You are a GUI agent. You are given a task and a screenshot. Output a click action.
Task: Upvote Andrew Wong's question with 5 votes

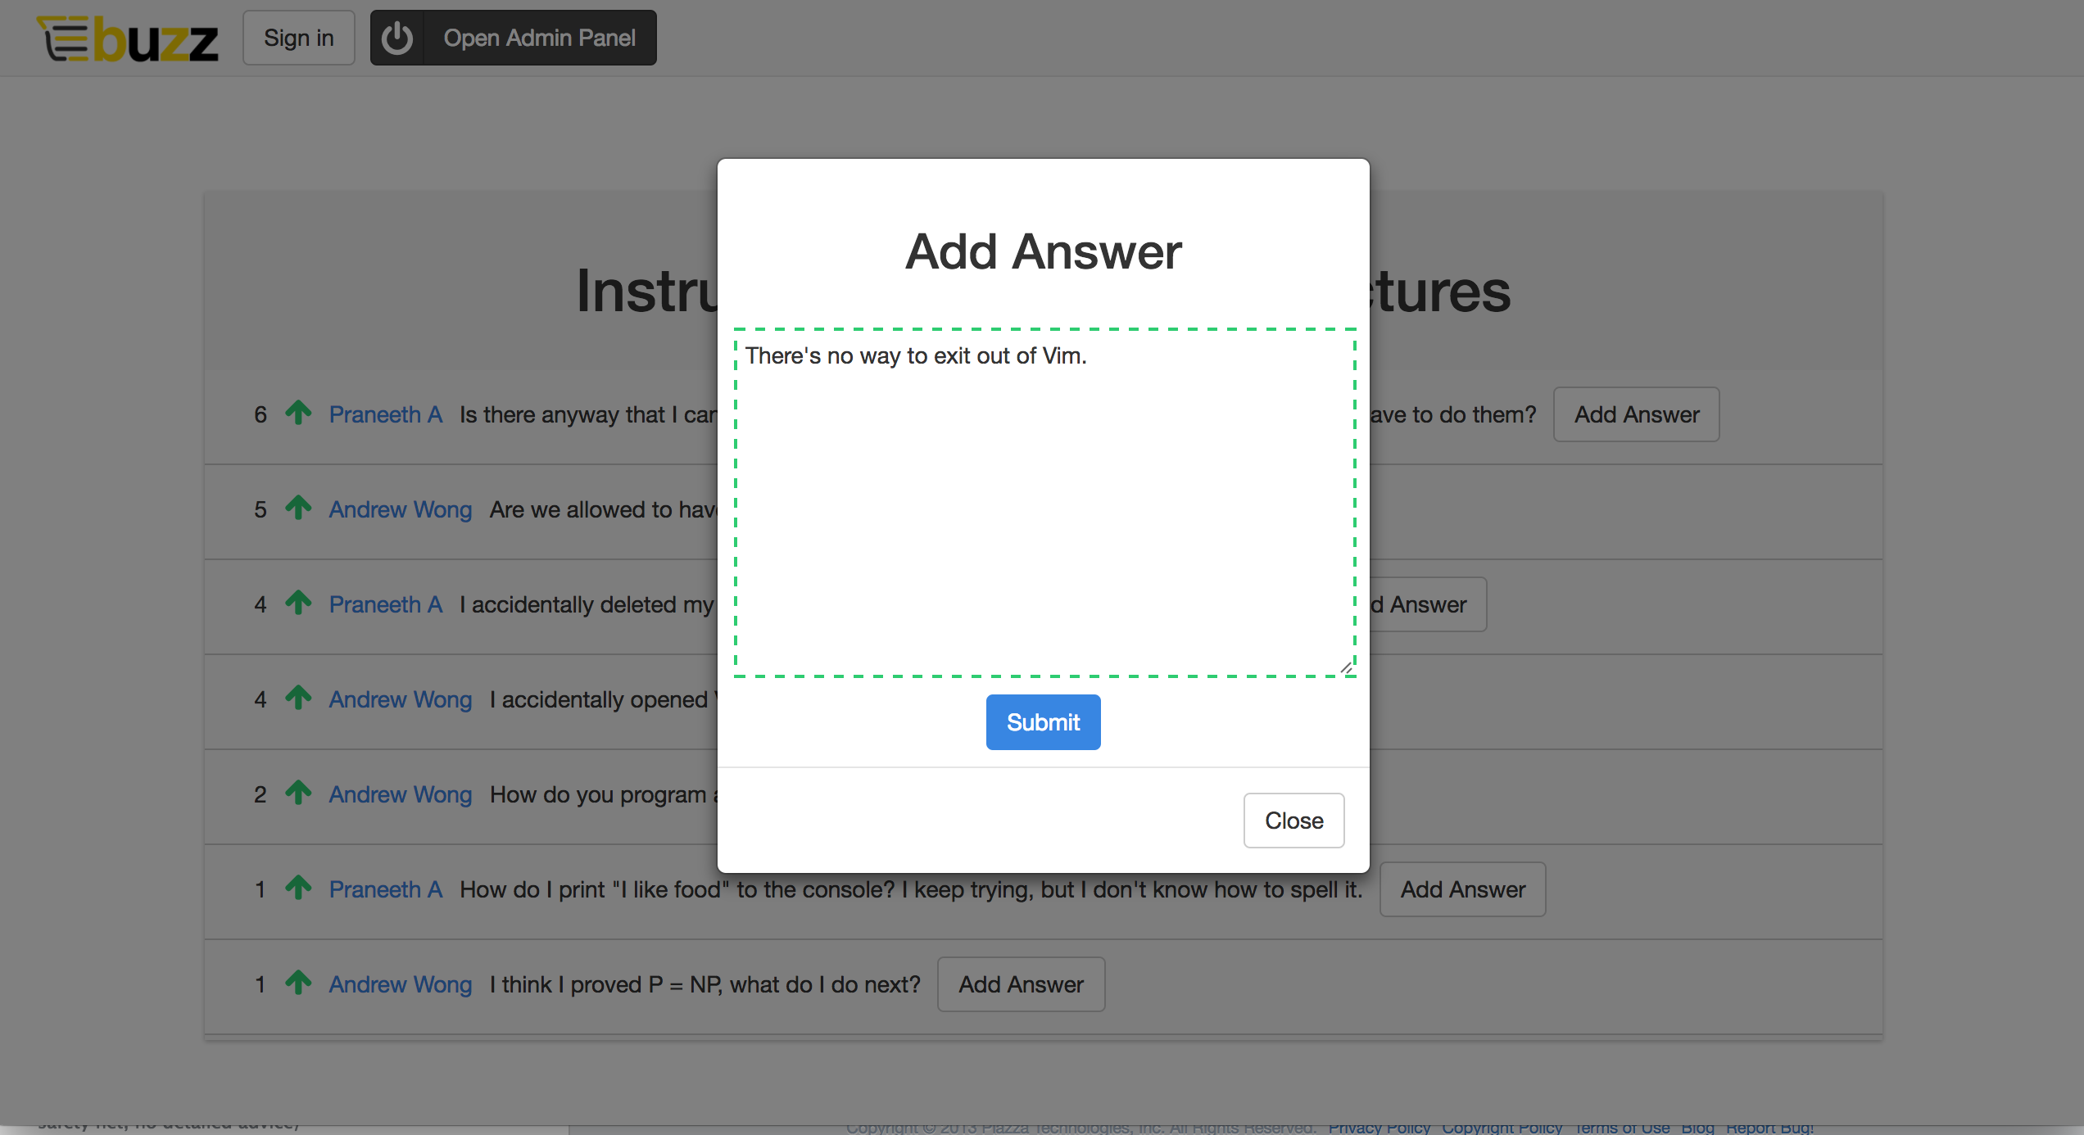tap(298, 508)
